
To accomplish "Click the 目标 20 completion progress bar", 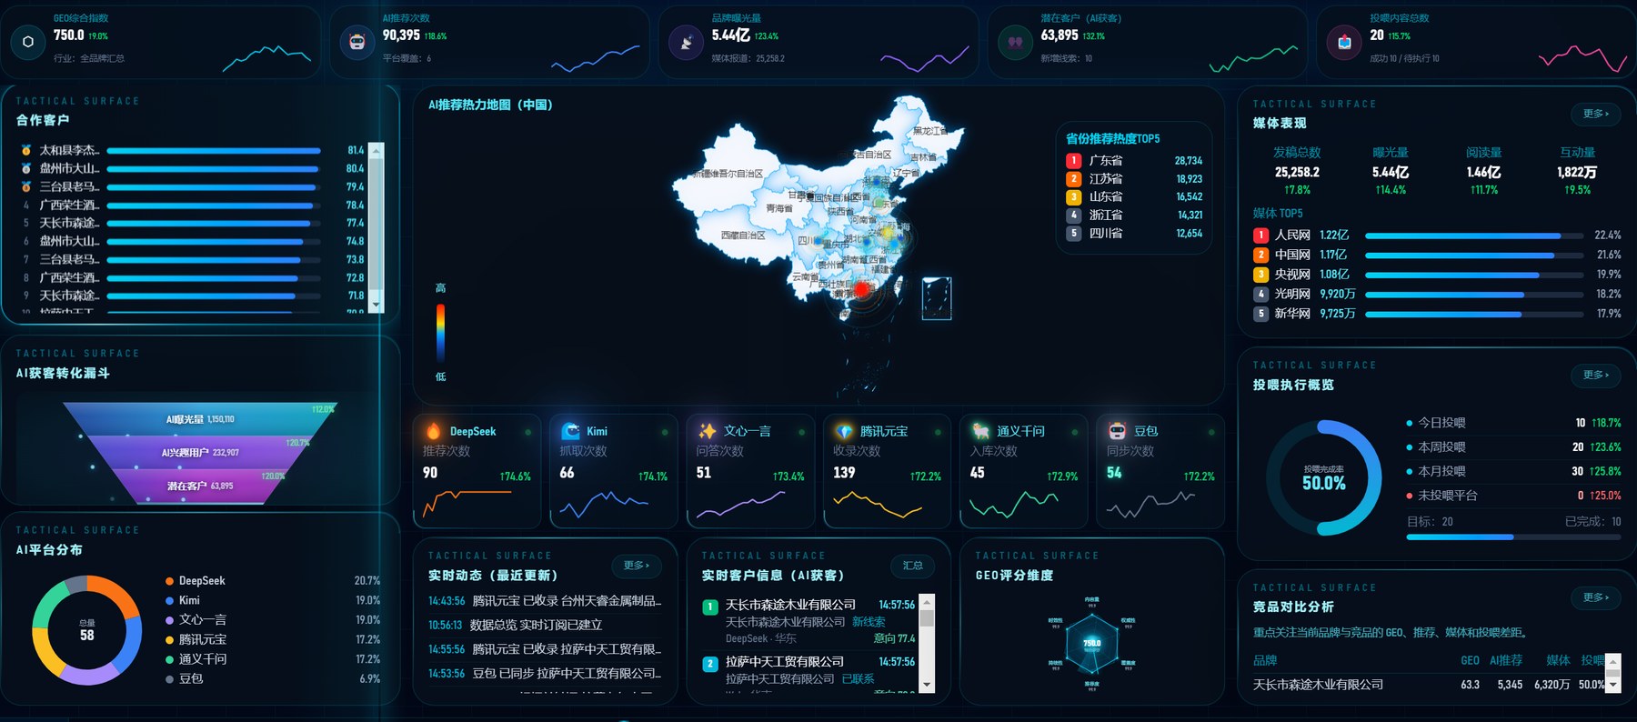I will point(1513,537).
